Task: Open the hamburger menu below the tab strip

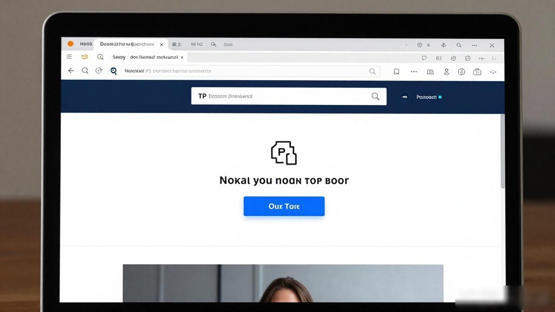Action: (x=69, y=57)
